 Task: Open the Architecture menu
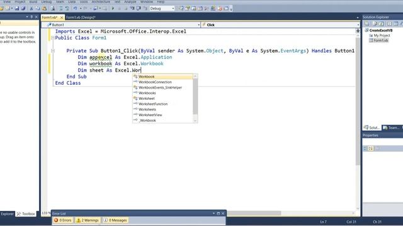pos(101,2)
